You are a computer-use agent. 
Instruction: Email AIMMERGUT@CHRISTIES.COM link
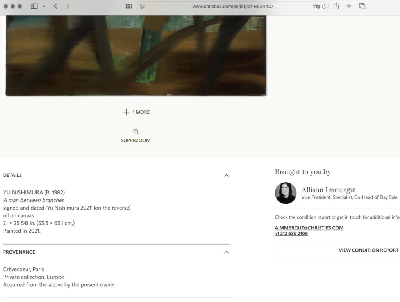click(309, 228)
